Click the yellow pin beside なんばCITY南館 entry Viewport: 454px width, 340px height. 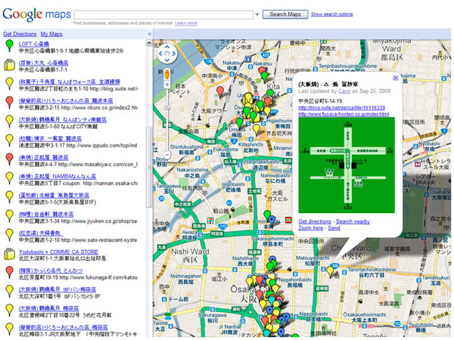tap(10, 122)
